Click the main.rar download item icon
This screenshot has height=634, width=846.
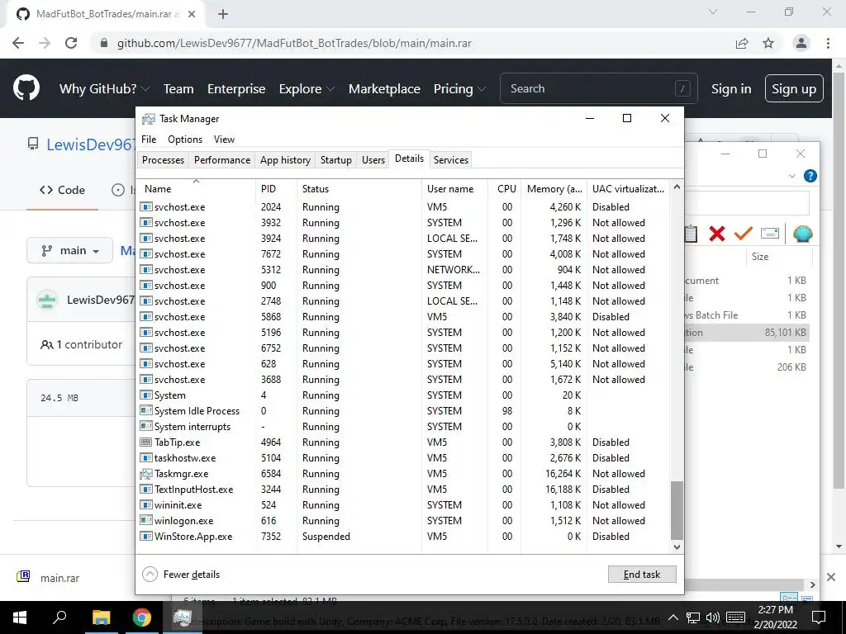[23, 577]
